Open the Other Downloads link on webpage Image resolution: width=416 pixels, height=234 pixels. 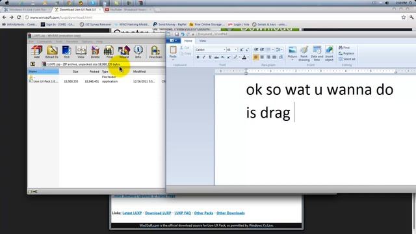click(x=231, y=213)
